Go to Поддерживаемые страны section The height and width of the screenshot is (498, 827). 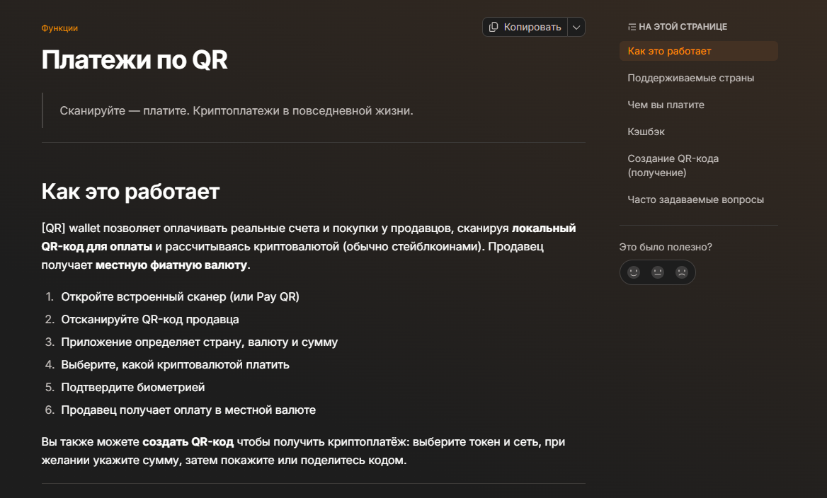pos(690,78)
